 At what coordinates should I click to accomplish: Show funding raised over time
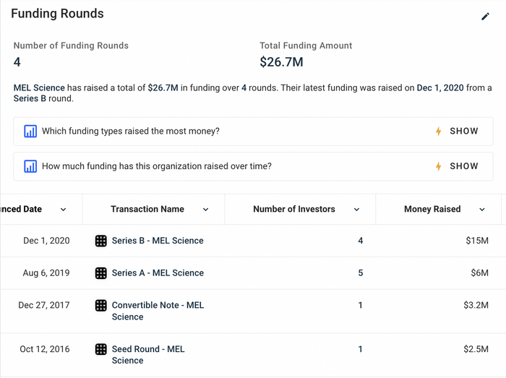click(463, 166)
